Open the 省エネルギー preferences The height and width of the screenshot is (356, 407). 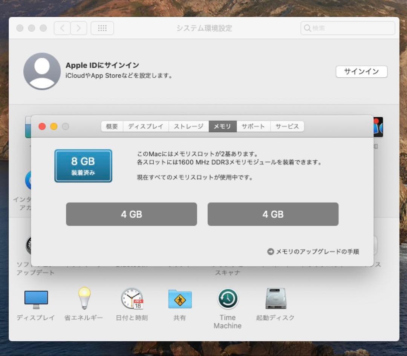(83, 298)
